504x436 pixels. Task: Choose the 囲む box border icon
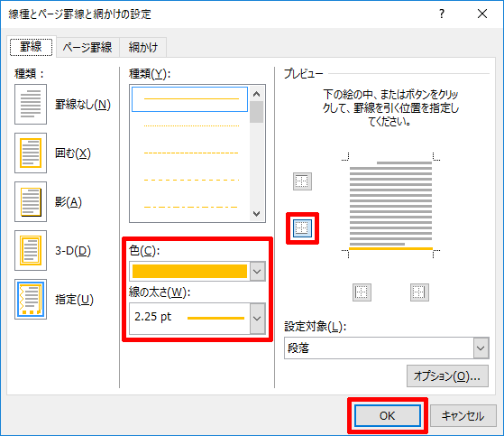pos(31,153)
